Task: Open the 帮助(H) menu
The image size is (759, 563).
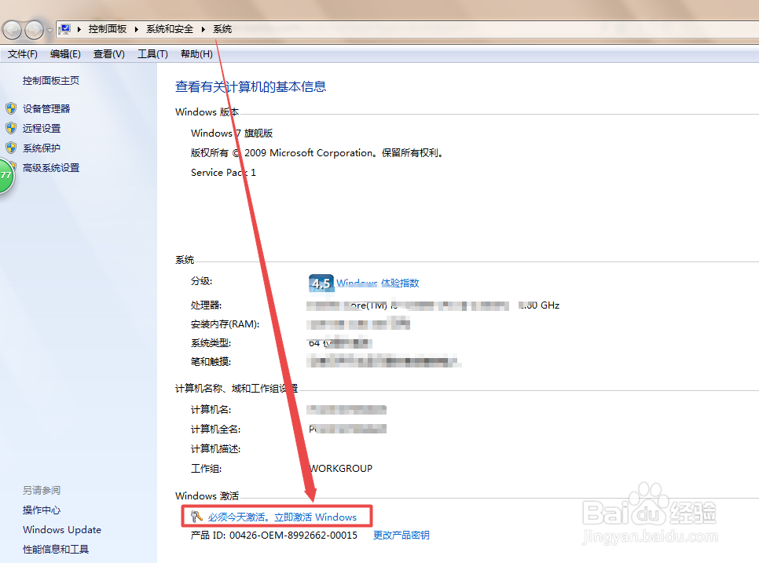Action: click(196, 53)
